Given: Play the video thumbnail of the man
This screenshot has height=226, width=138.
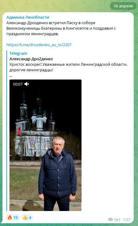Looking at the screenshot, I should (x=45, y=145).
